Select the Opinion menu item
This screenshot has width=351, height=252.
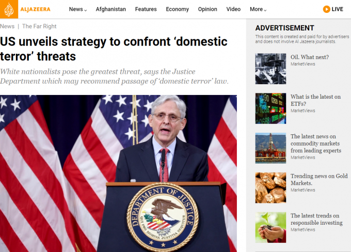[208, 9]
